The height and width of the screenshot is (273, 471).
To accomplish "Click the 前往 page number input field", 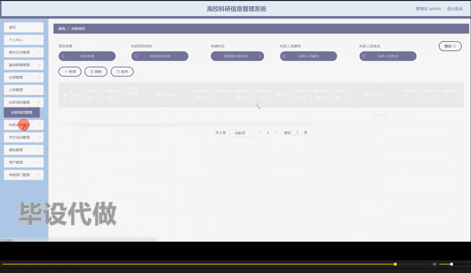I will pyautogui.click(x=297, y=132).
